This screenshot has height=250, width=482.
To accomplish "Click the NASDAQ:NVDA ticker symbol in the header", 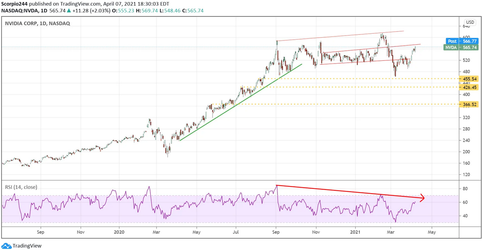I will (x=20, y=11).
